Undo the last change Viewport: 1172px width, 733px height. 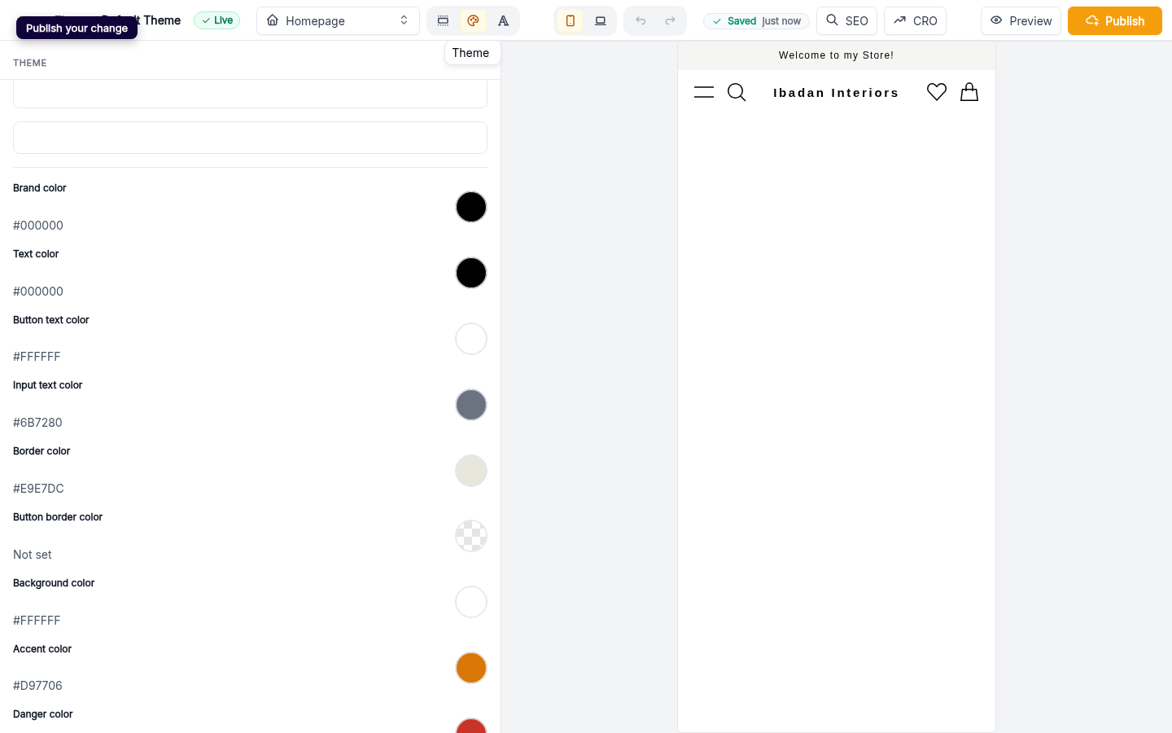tap(641, 20)
